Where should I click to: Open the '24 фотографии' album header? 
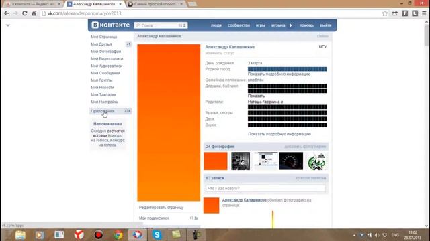220,147
